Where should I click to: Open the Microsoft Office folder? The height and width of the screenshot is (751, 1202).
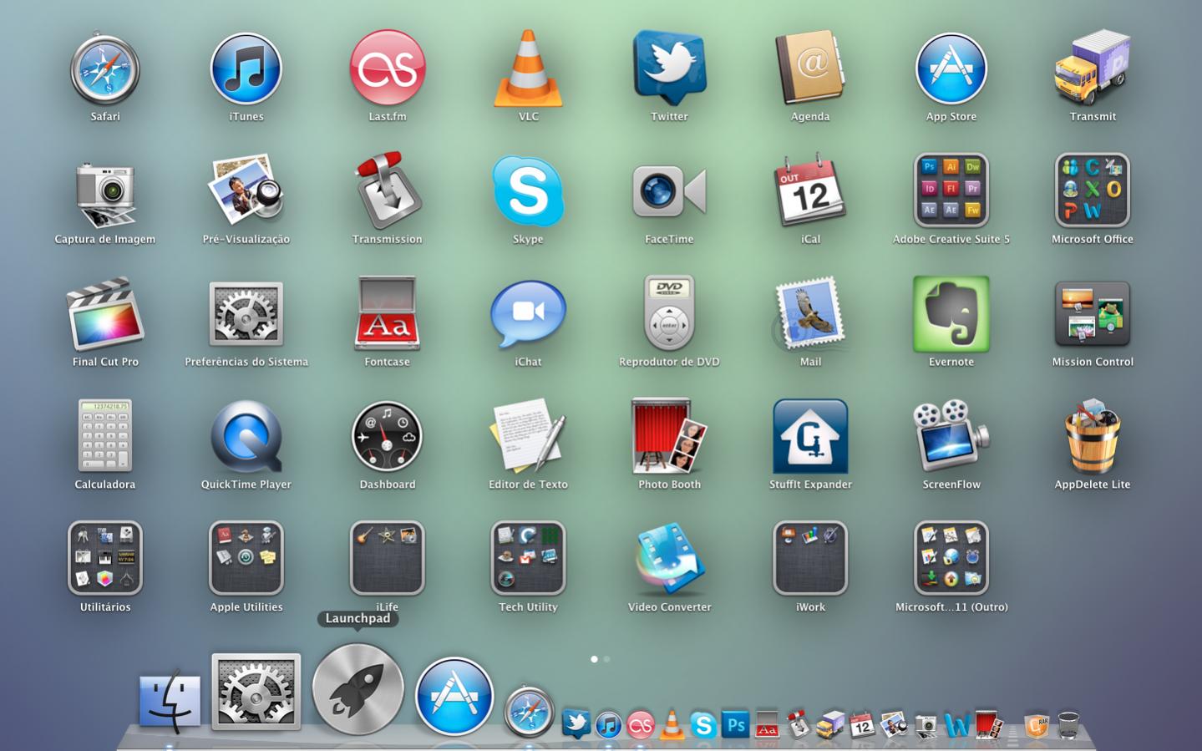(x=1092, y=190)
